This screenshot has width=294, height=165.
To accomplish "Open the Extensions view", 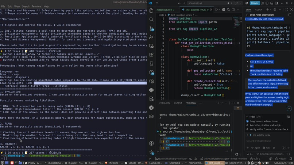I will (151, 55).
